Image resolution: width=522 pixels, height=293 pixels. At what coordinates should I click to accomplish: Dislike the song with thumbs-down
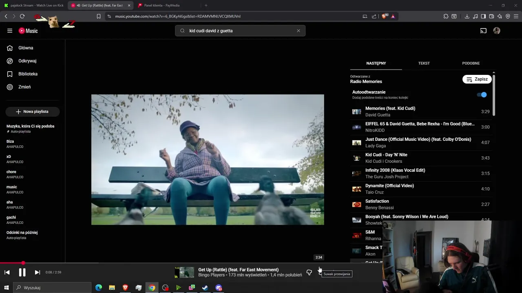click(309, 272)
